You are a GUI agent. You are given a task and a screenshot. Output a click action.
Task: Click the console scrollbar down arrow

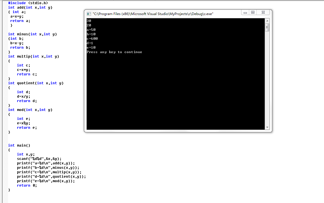click(x=267, y=127)
